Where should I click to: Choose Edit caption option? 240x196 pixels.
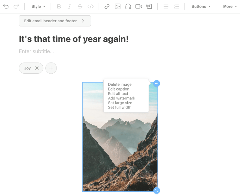(x=119, y=89)
